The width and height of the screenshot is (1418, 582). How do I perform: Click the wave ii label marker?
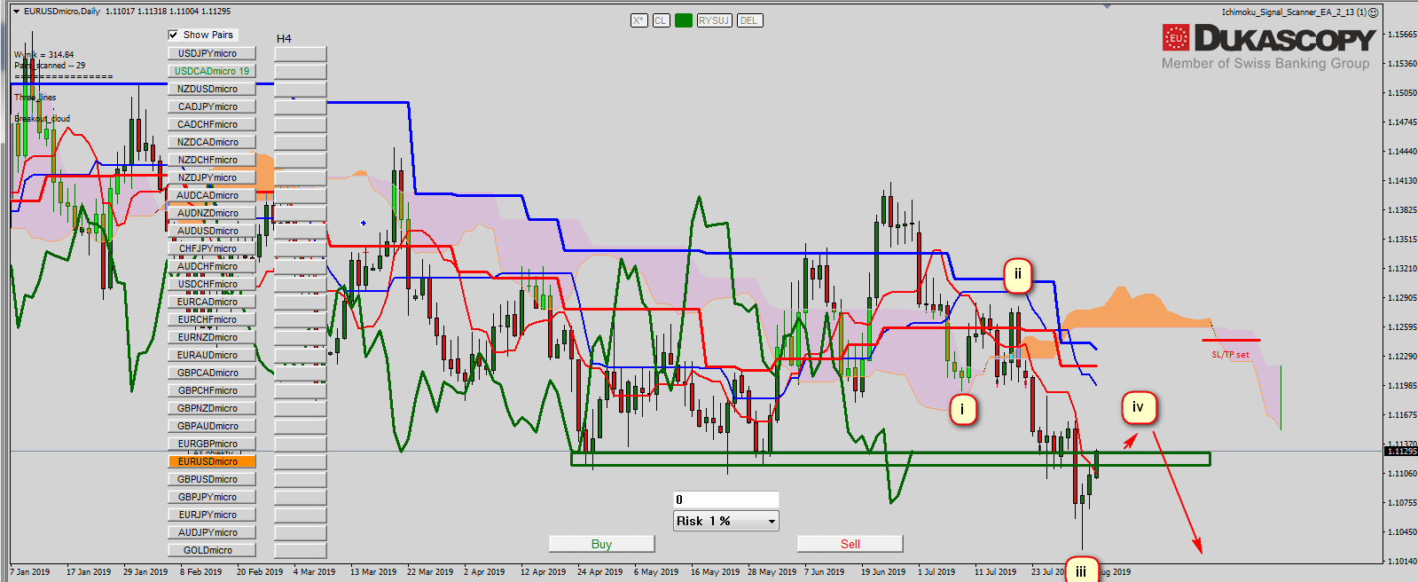point(1017,275)
